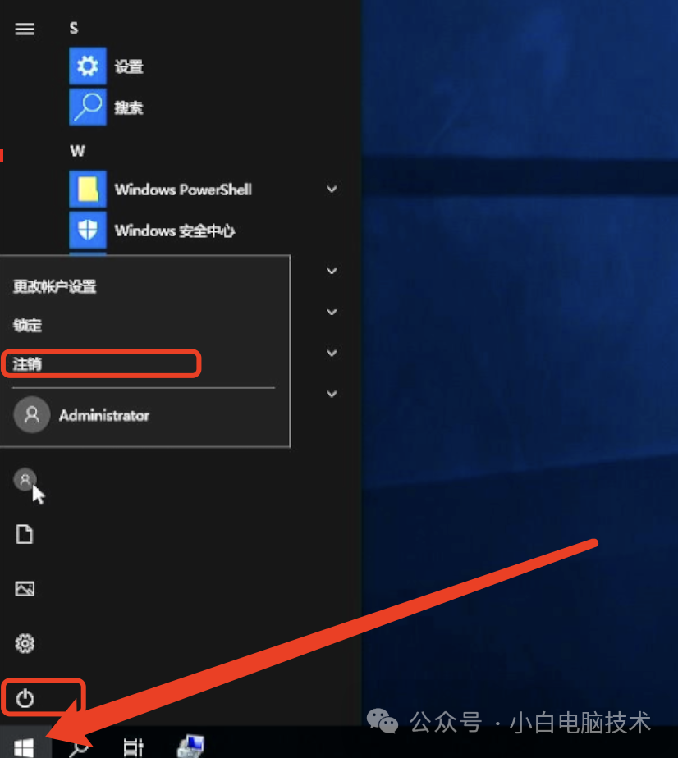Click the computer app icon on the taskbar
Screen dimensions: 678x758
(190, 745)
